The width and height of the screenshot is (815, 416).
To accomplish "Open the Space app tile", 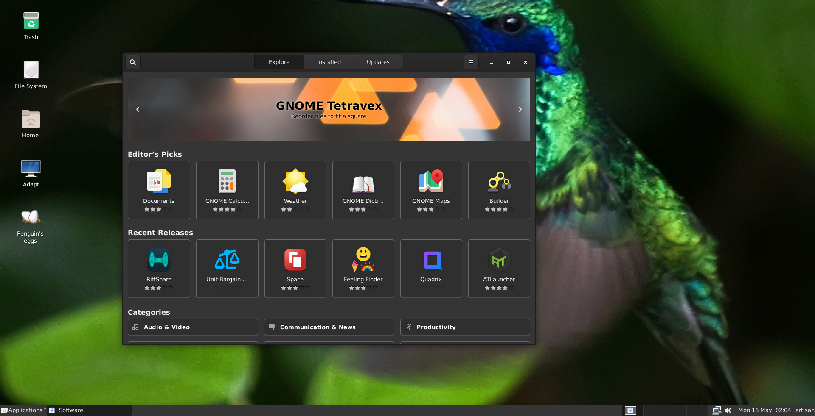I will click(x=295, y=269).
